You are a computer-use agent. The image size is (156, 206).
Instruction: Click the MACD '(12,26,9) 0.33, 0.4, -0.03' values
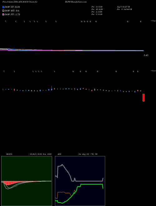tap(40, 154)
